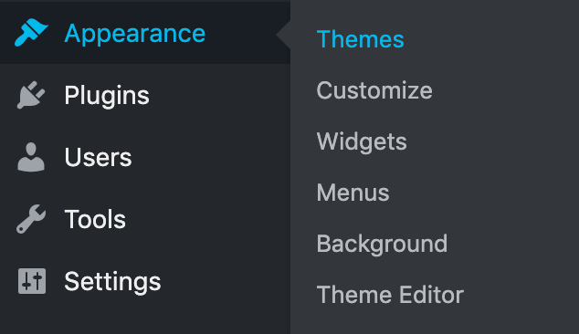Image resolution: width=579 pixels, height=334 pixels.
Task: Open the Settings menu label
Action: click(x=112, y=282)
